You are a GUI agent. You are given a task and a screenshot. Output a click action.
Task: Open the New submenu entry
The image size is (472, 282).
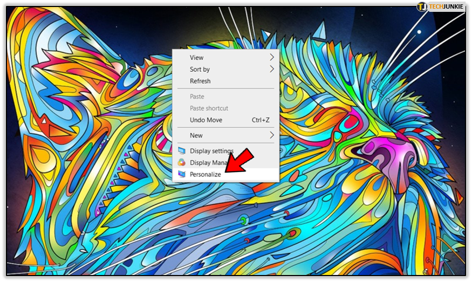226,135
